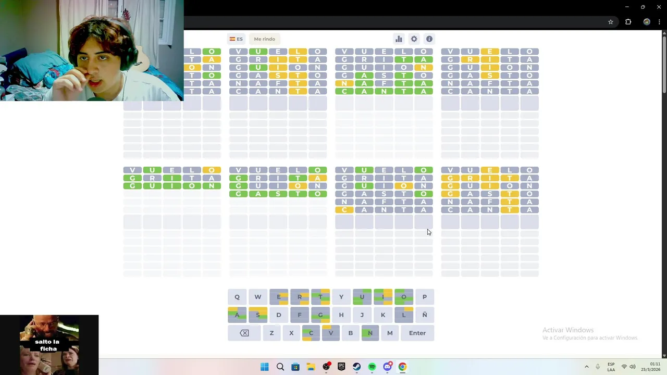Open the info help icon
The image size is (667, 375).
(x=429, y=39)
